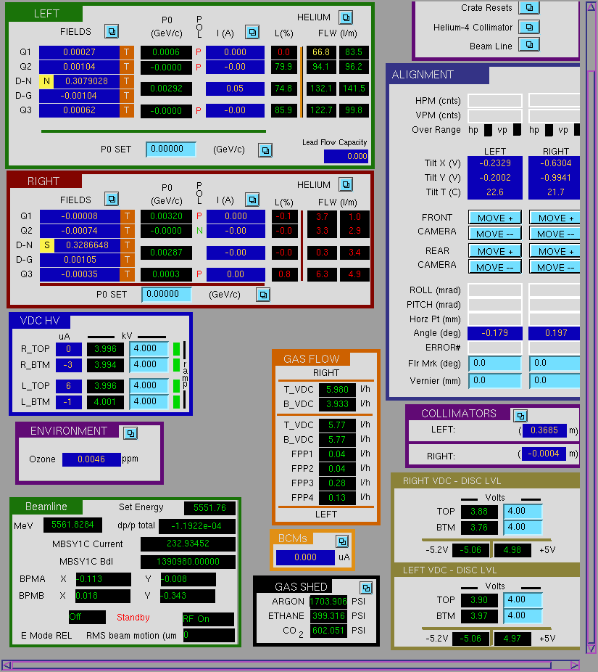Select LEFT Angle (deg) value -0.179

click(x=495, y=333)
